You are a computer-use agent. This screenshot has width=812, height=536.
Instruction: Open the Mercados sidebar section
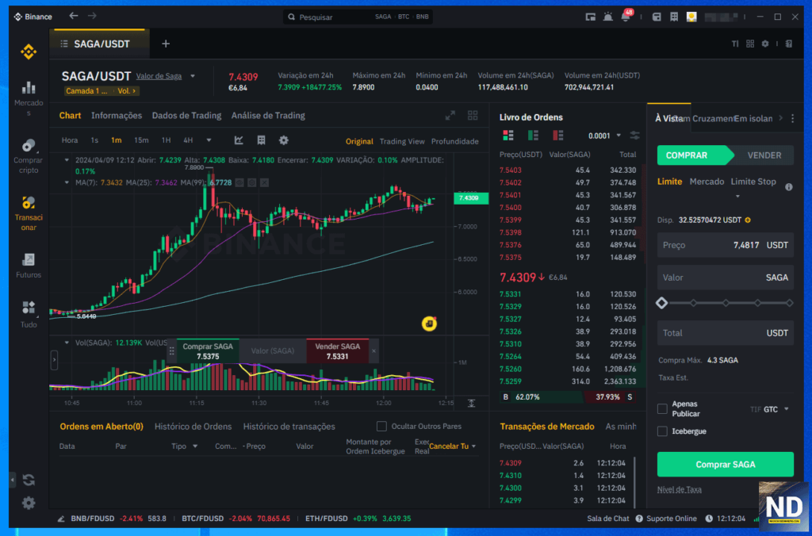point(29,98)
